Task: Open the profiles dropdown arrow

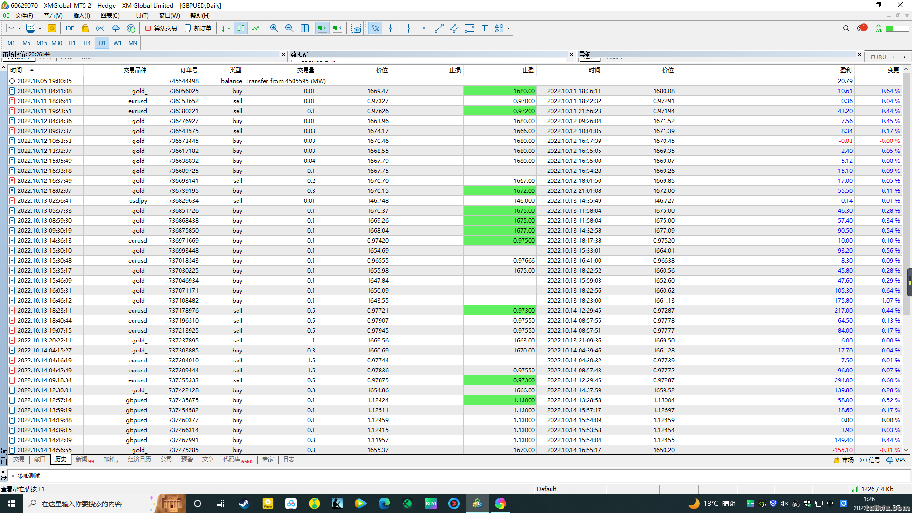Action: coord(40,28)
